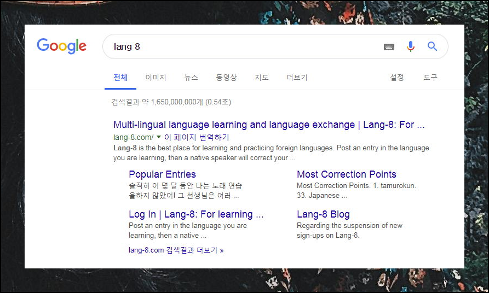489x293 pixels.
Task: Click the green lang-8.com/ URL text
Action: click(x=133, y=137)
